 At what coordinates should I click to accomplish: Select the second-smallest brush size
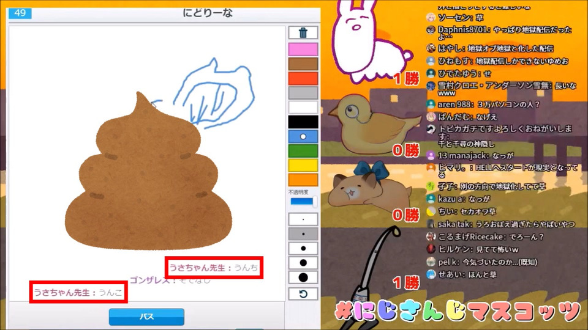pyautogui.click(x=303, y=234)
